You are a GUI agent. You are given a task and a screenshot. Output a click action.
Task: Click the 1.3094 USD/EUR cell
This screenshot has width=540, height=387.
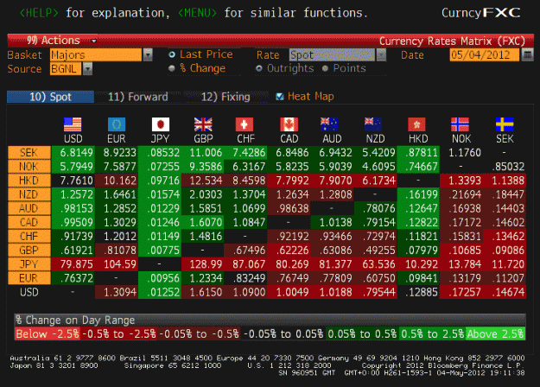[x=117, y=292]
